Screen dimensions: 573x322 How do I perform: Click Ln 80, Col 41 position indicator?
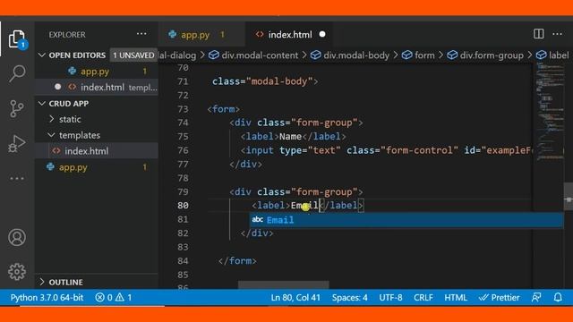pyautogui.click(x=295, y=298)
